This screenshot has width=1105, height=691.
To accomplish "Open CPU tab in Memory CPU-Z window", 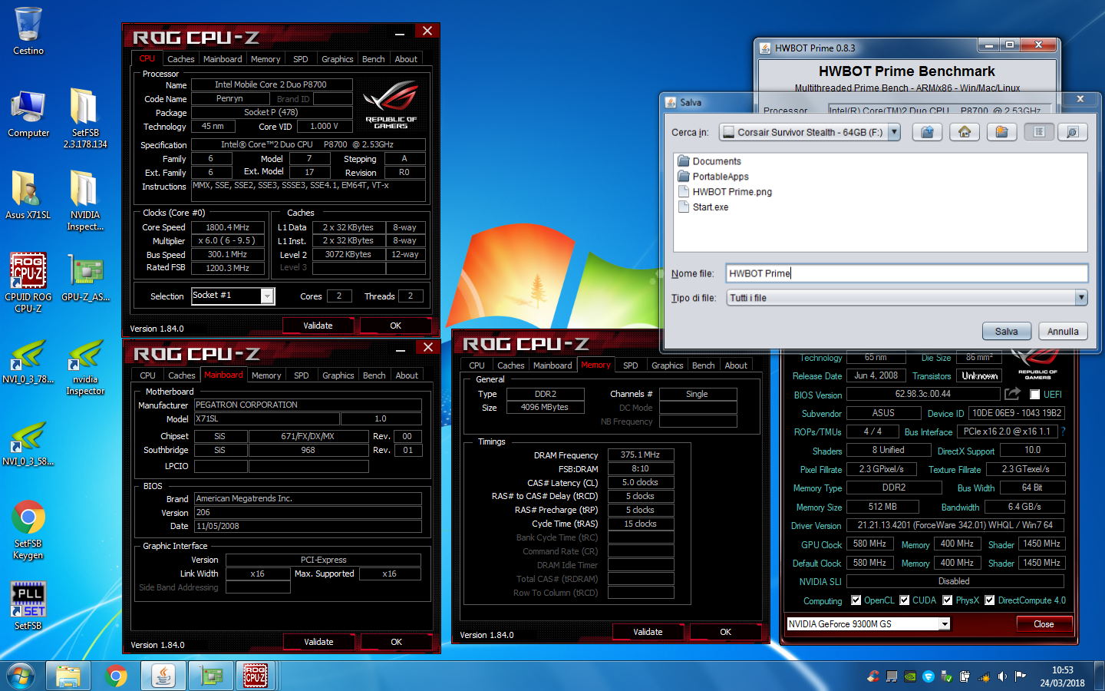I will tap(477, 365).
